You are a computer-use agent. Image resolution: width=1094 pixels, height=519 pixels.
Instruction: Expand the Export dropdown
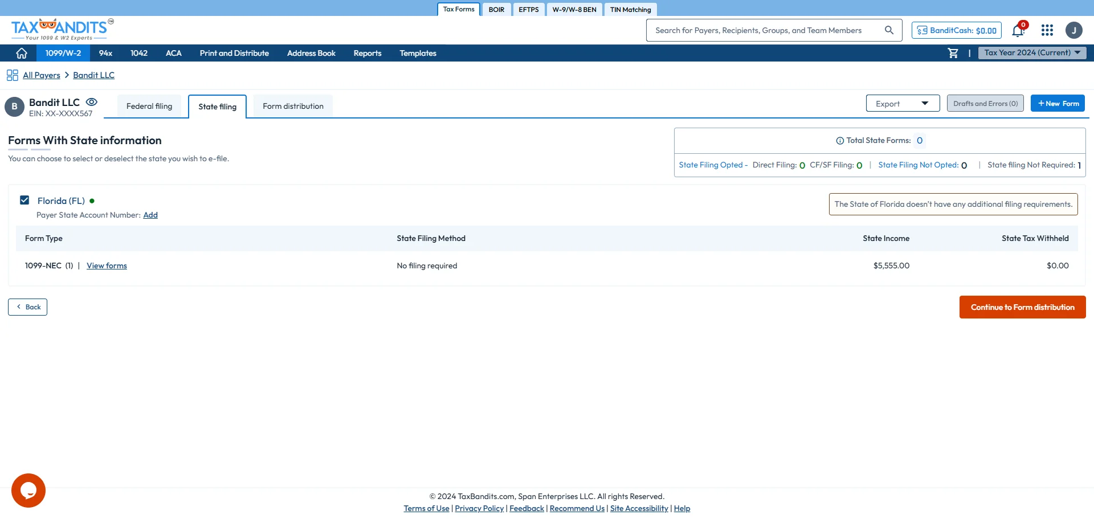coord(903,103)
